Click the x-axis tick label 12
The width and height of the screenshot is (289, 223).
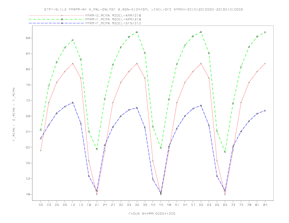(x=73, y=205)
